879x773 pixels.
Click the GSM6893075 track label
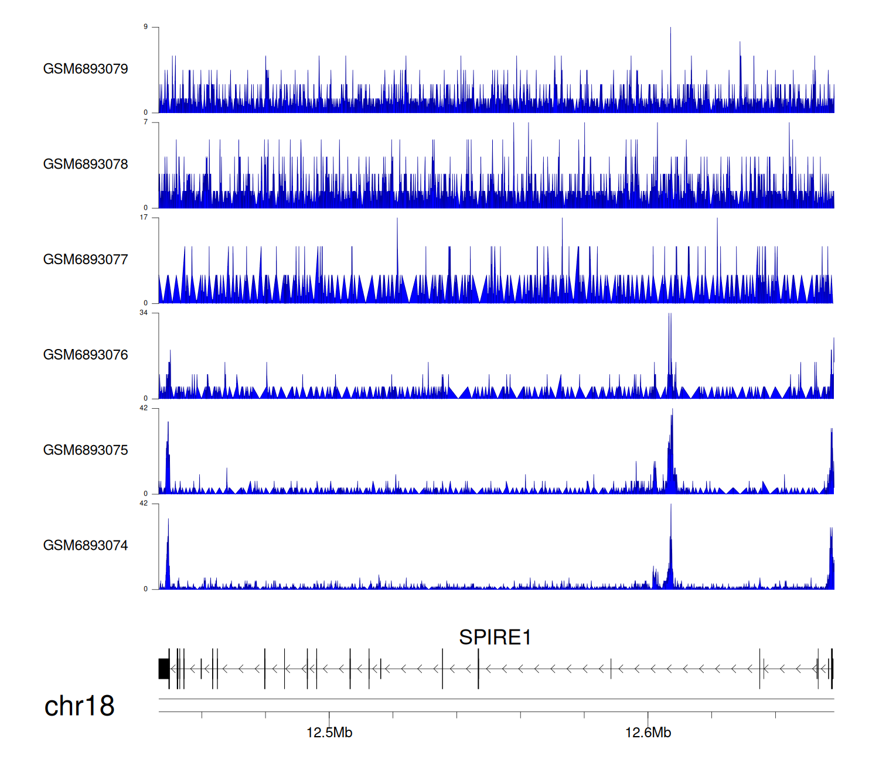click(x=86, y=450)
